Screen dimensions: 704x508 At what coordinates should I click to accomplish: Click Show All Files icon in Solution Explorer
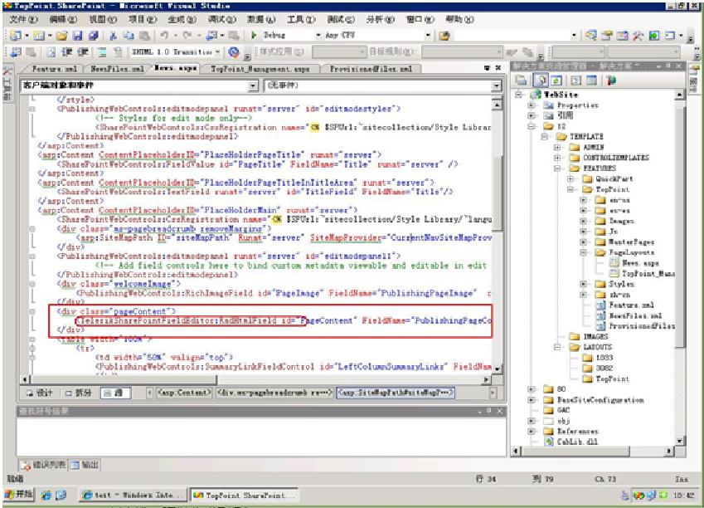point(539,81)
